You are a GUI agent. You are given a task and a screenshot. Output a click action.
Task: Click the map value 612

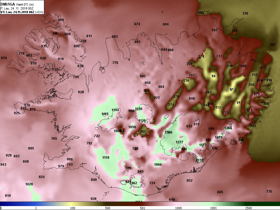click(x=189, y=126)
